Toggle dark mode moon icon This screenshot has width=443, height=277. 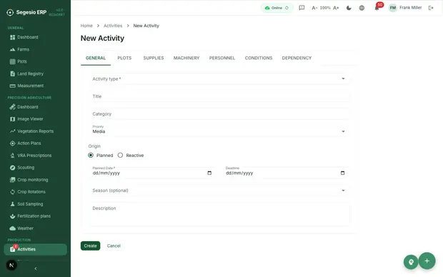pos(349,8)
